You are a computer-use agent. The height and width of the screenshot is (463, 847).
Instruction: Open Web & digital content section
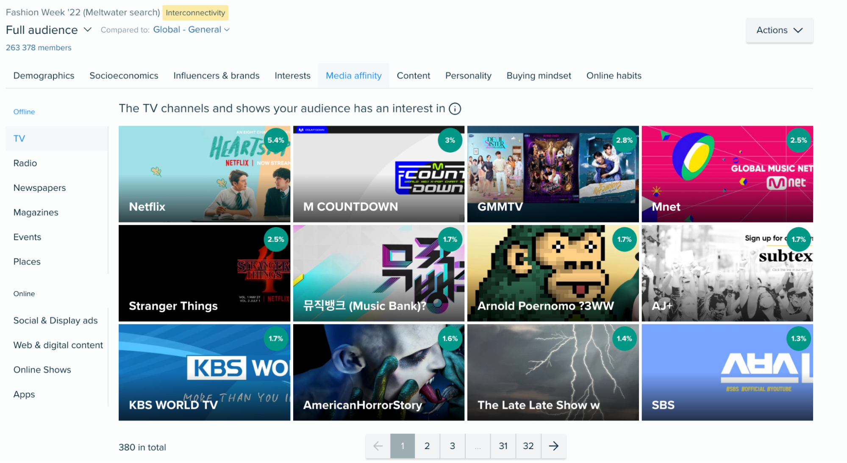pyautogui.click(x=57, y=345)
